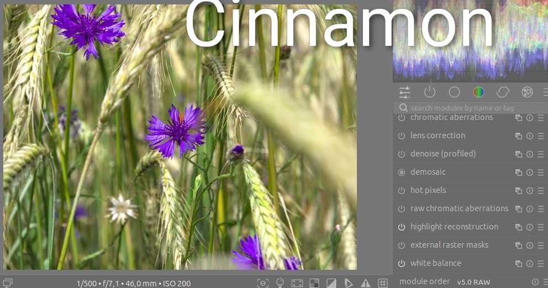The height and width of the screenshot is (288, 548).
Task: Show only active modules tab
Action: click(x=430, y=92)
